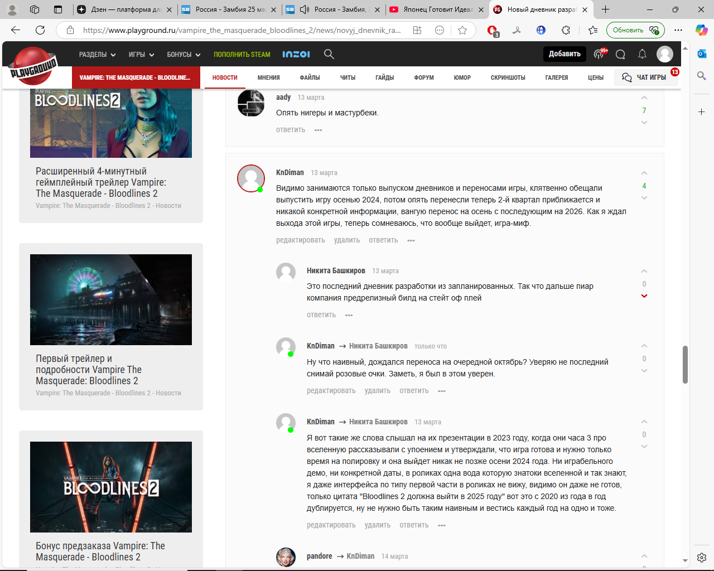Upvote KnDiman's long 13 марта reply
This screenshot has width=714, height=571.
pyautogui.click(x=644, y=422)
